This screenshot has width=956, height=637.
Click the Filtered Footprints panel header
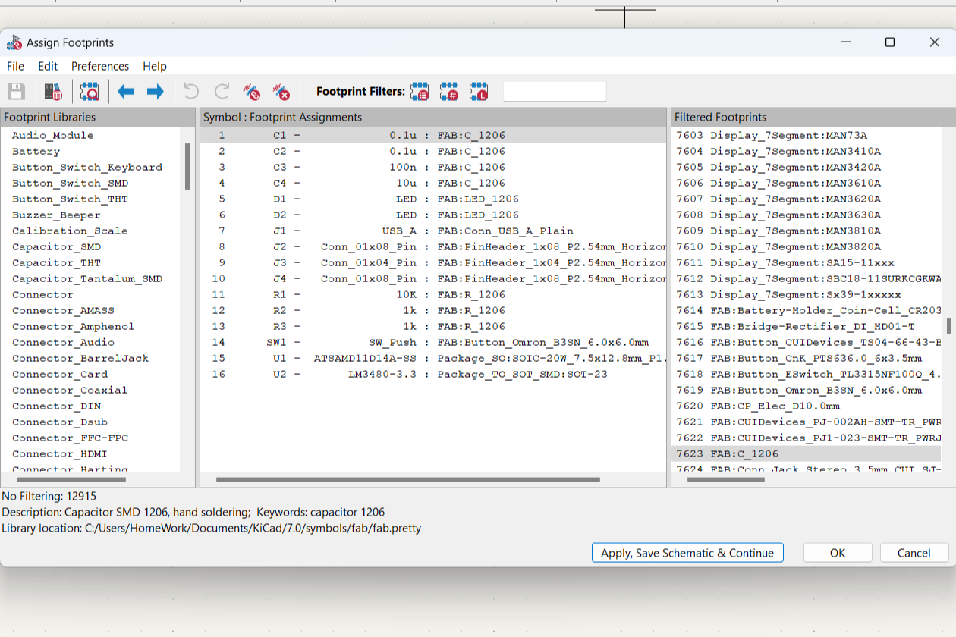tap(813, 117)
